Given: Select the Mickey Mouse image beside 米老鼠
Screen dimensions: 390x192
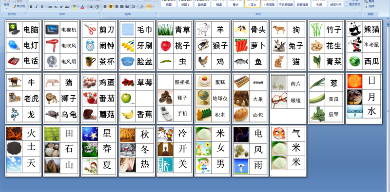Looking at the screenshot, I should [355, 45].
